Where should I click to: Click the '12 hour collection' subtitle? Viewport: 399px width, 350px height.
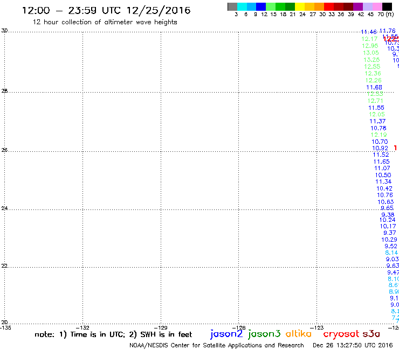click(x=105, y=22)
